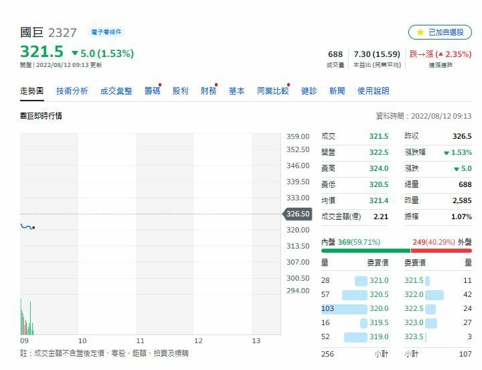Click ask price 321.5 in order book
Screen dimensions: 482x370
414,280
